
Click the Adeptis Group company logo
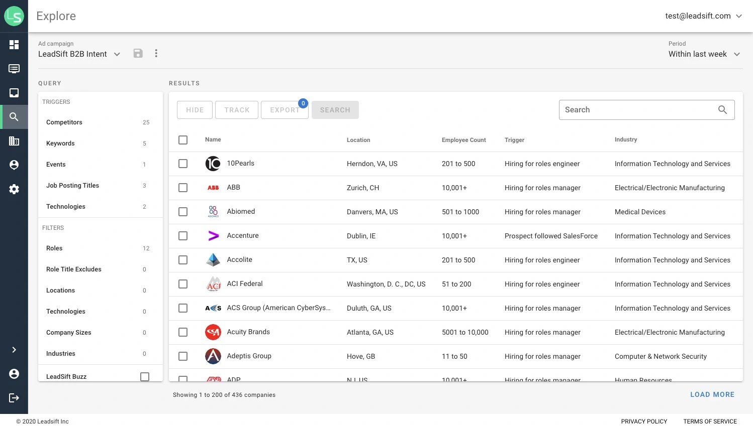(213, 356)
